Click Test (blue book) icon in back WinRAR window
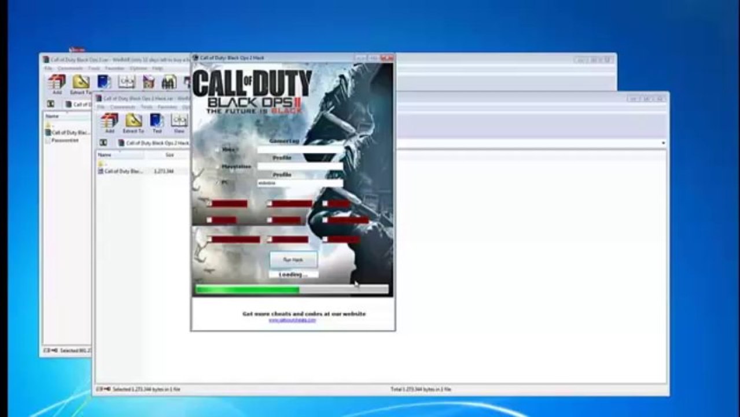This screenshot has height=417, width=740. coord(104,82)
